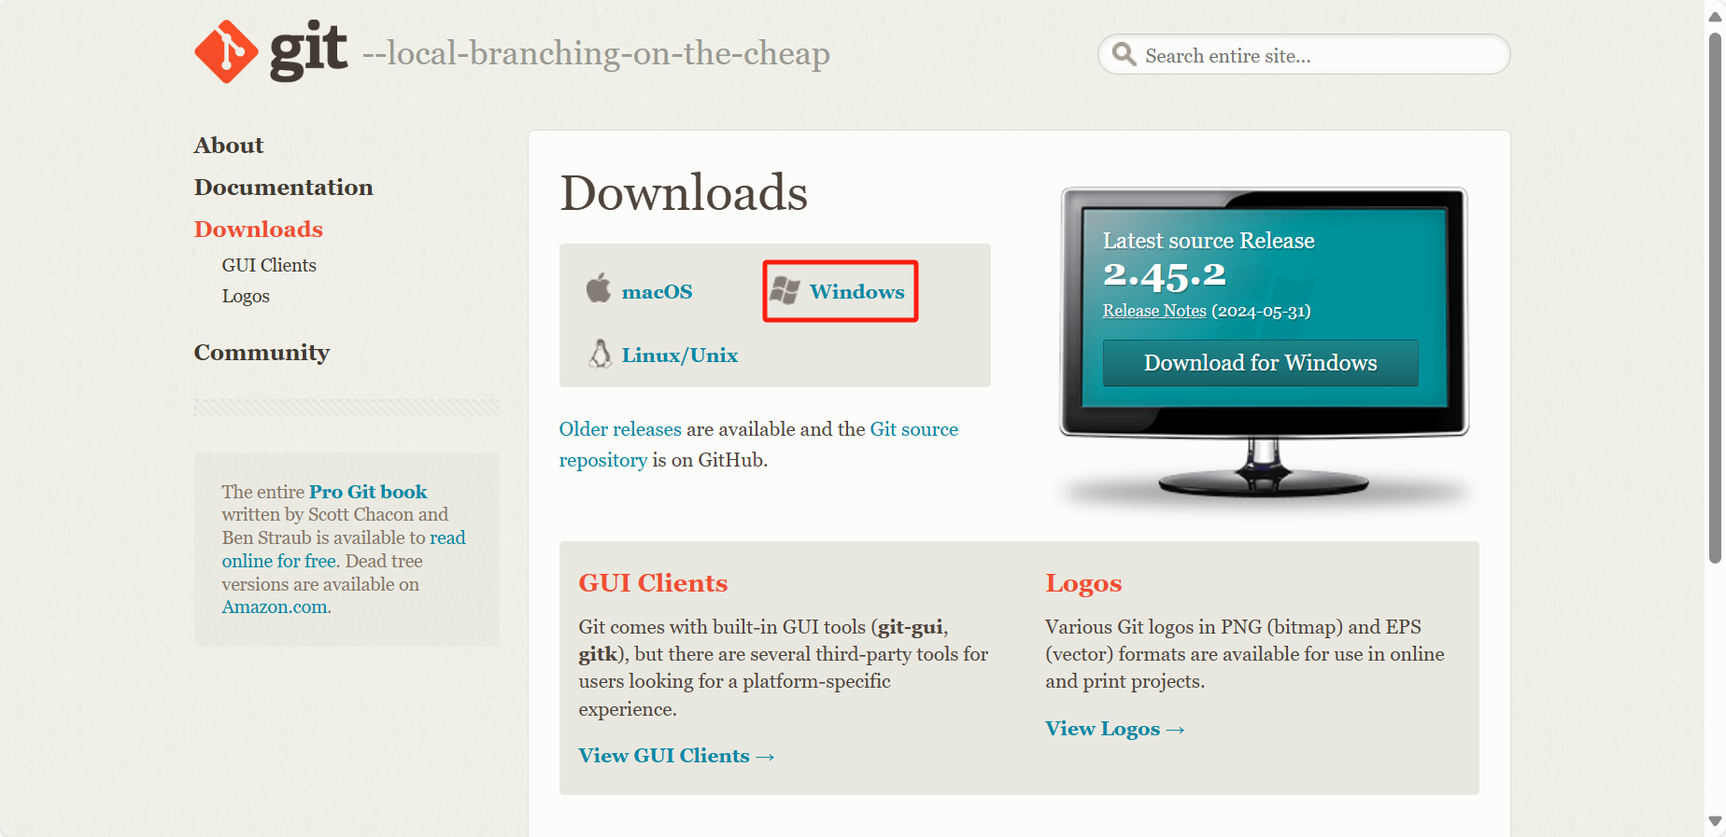Click the Linux penguin icon
The height and width of the screenshot is (837, 1726).
pos(601,354)
